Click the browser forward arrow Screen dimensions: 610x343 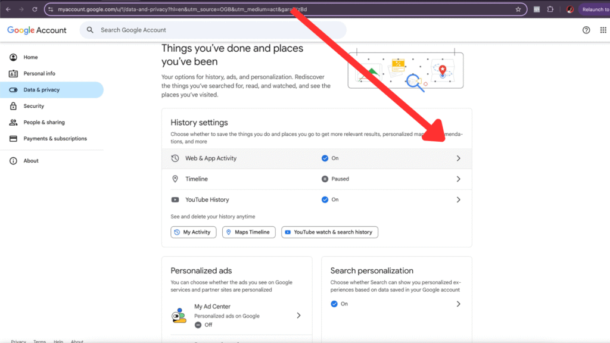click(21, 10)
